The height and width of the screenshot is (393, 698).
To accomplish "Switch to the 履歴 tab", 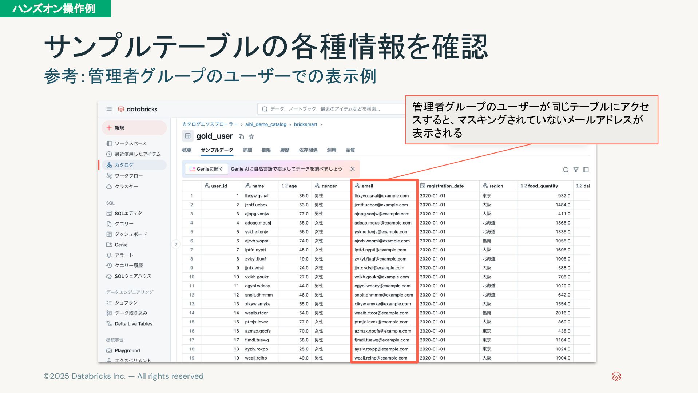I will (x=285, y=150).
